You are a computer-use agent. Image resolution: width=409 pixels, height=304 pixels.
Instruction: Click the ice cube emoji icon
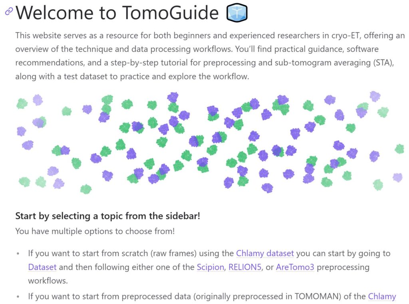point(237,12)
